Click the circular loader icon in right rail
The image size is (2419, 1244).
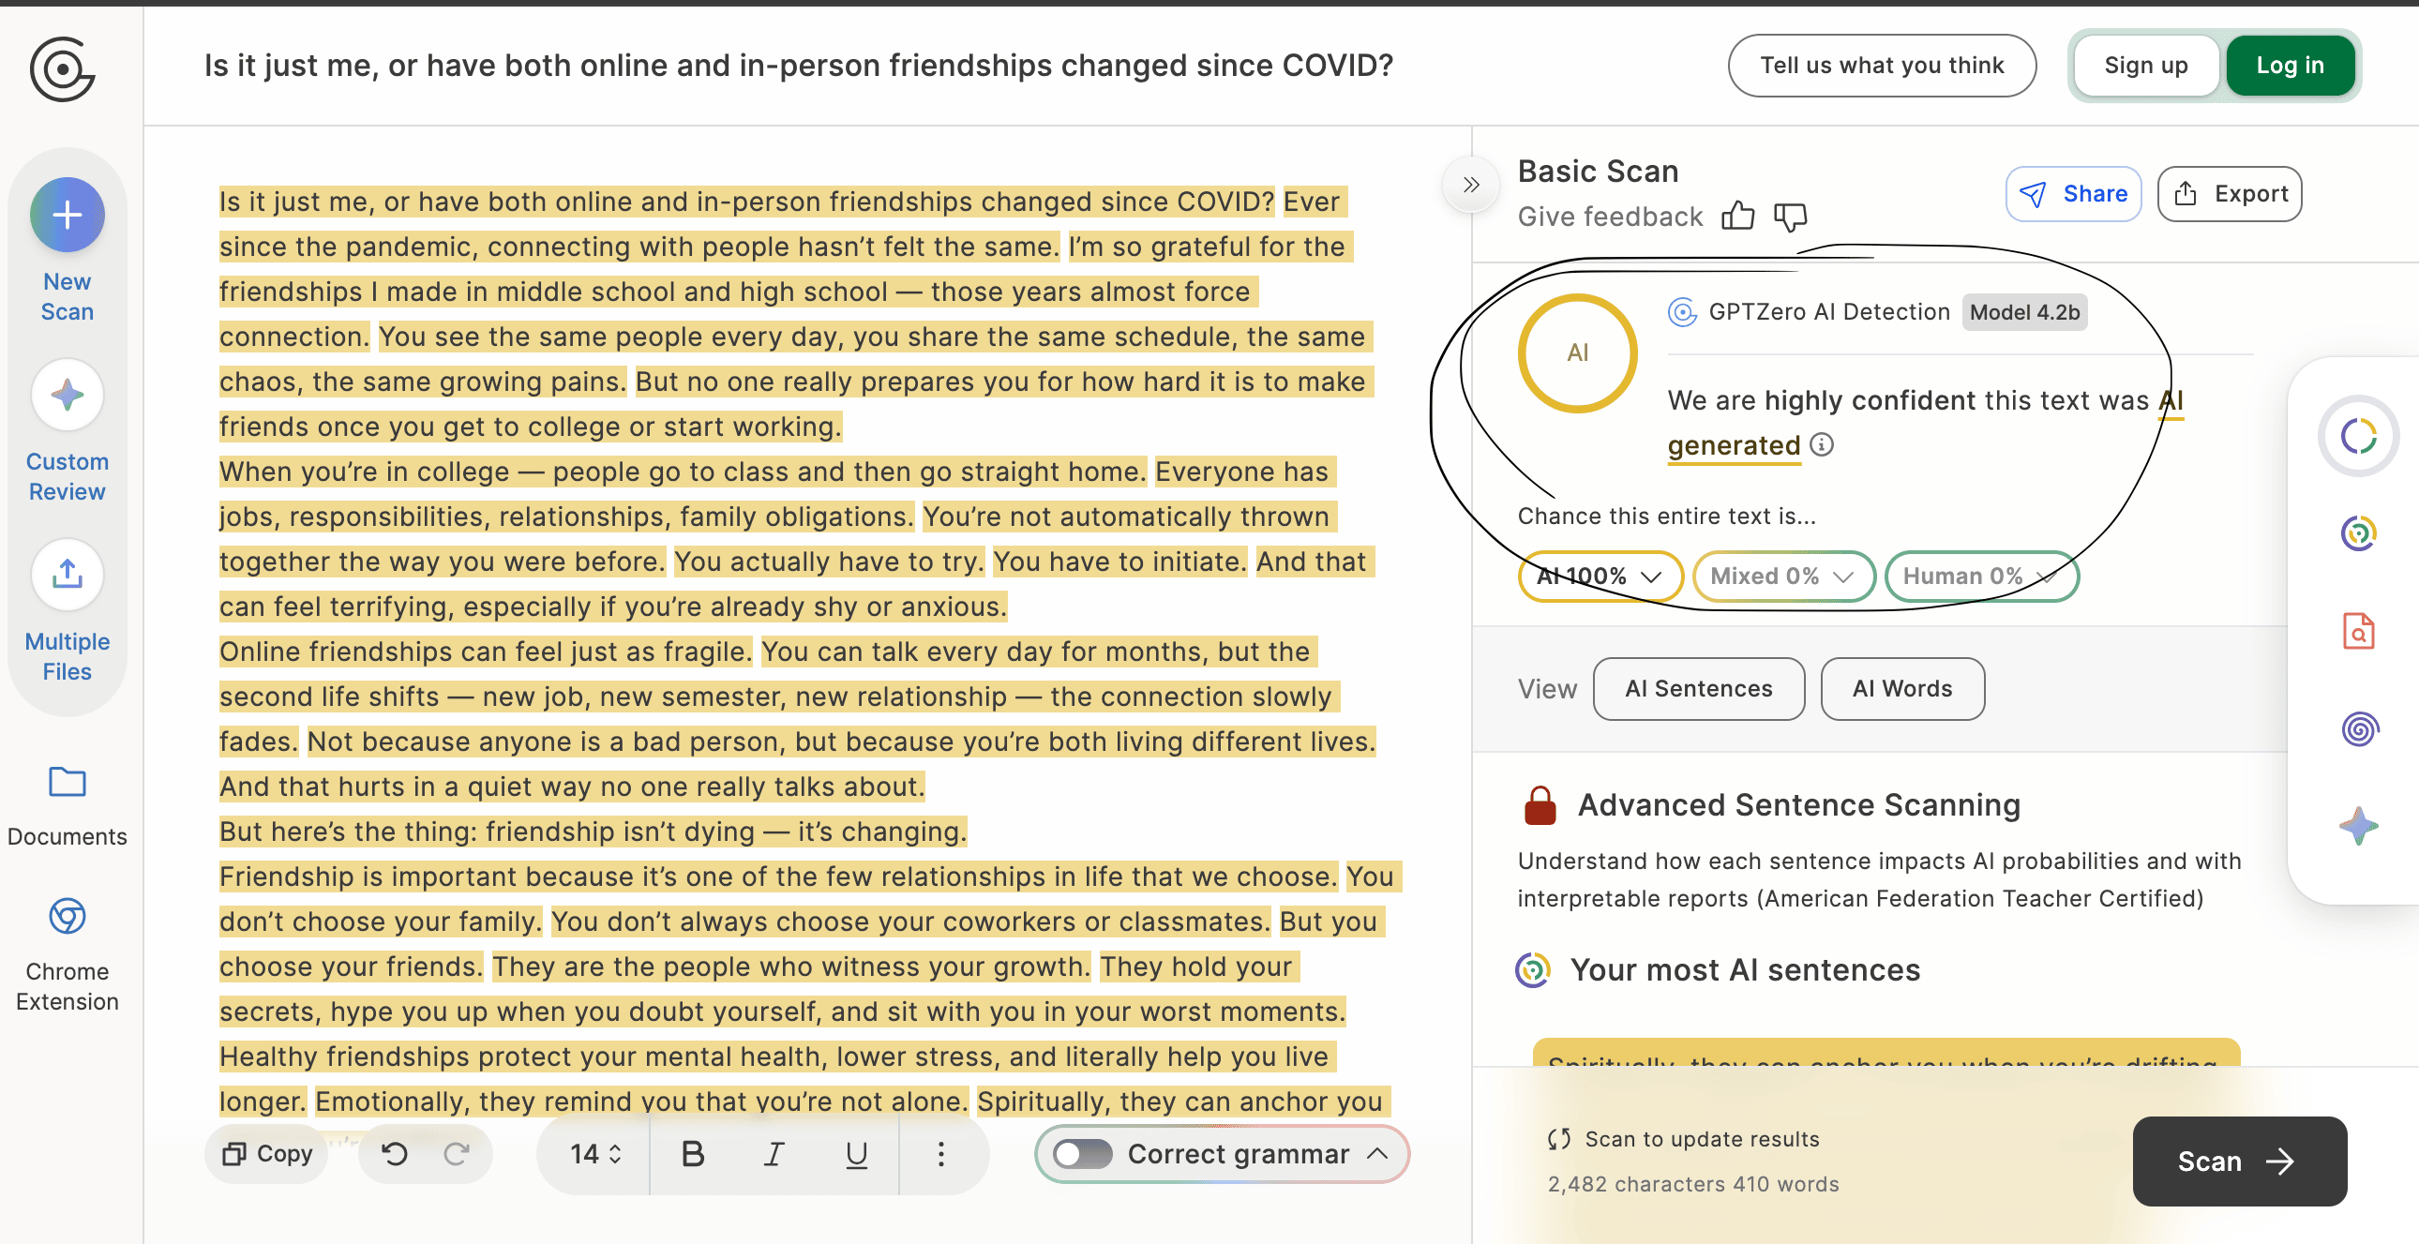(x=2358, y=436)
